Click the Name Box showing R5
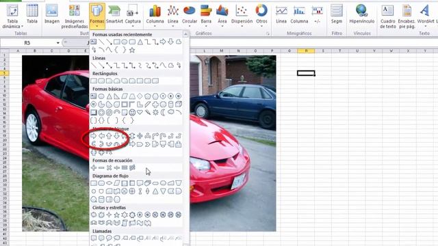Screen dimensions: 438x246 coord(27,43)
